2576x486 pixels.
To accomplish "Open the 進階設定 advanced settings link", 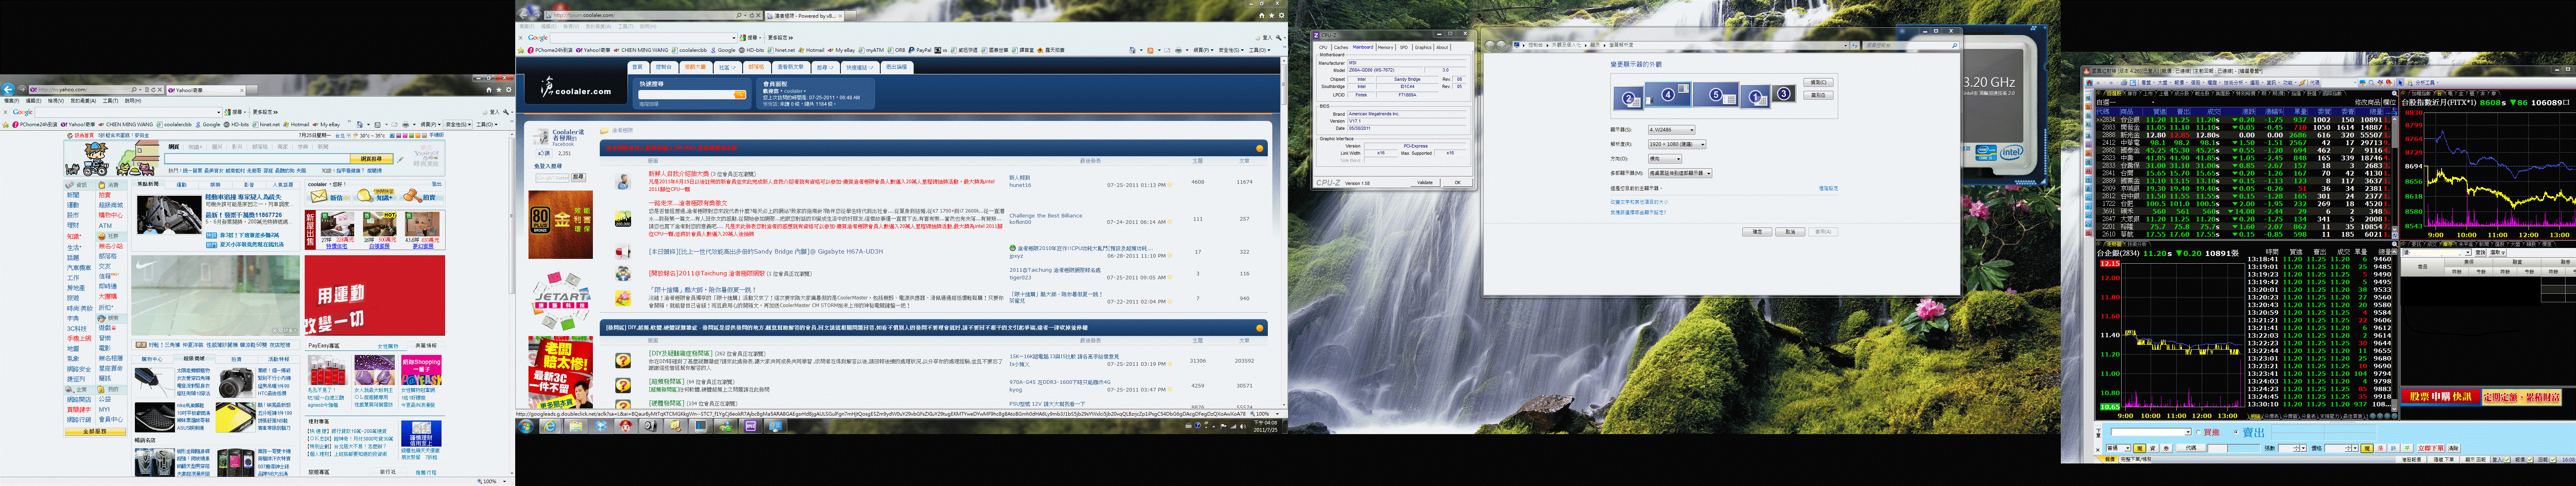I will [1828, 189].
